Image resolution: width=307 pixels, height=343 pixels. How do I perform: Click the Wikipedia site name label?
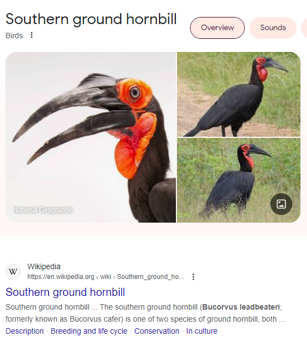(44, 266)
